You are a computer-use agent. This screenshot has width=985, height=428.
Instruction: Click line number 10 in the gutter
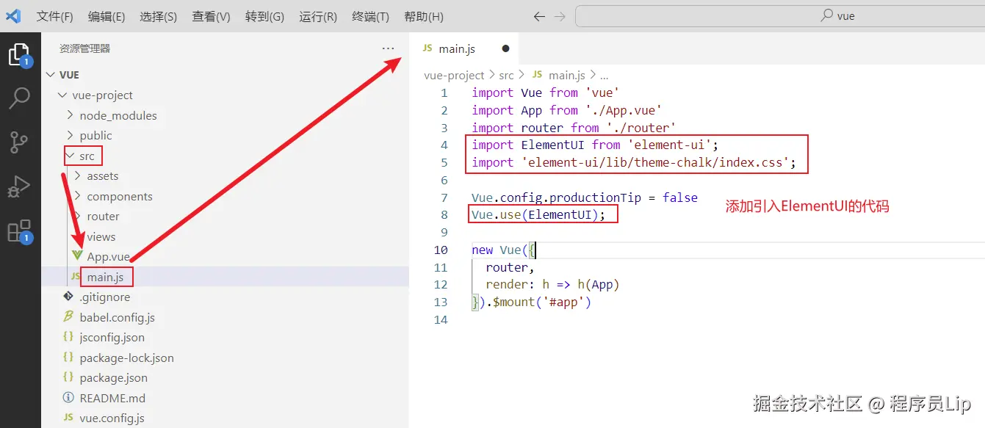(x=441, y=250)
